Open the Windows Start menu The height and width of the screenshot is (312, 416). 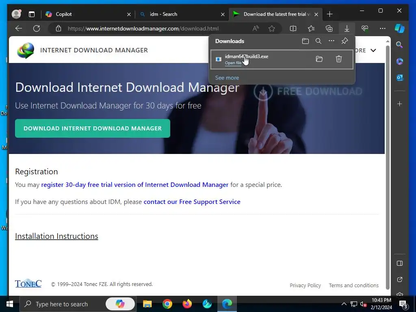click(10, 304)
